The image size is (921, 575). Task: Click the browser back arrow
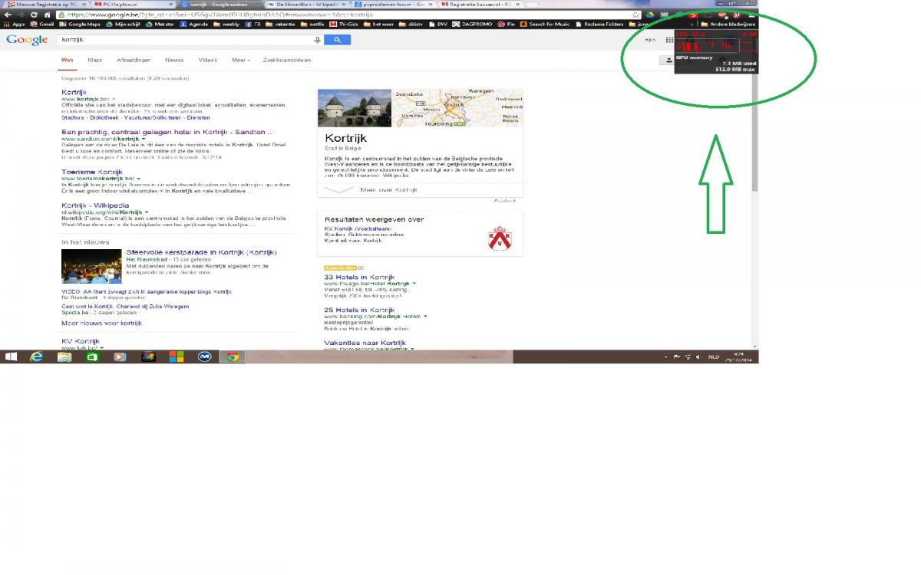click(x=8, y=15)
